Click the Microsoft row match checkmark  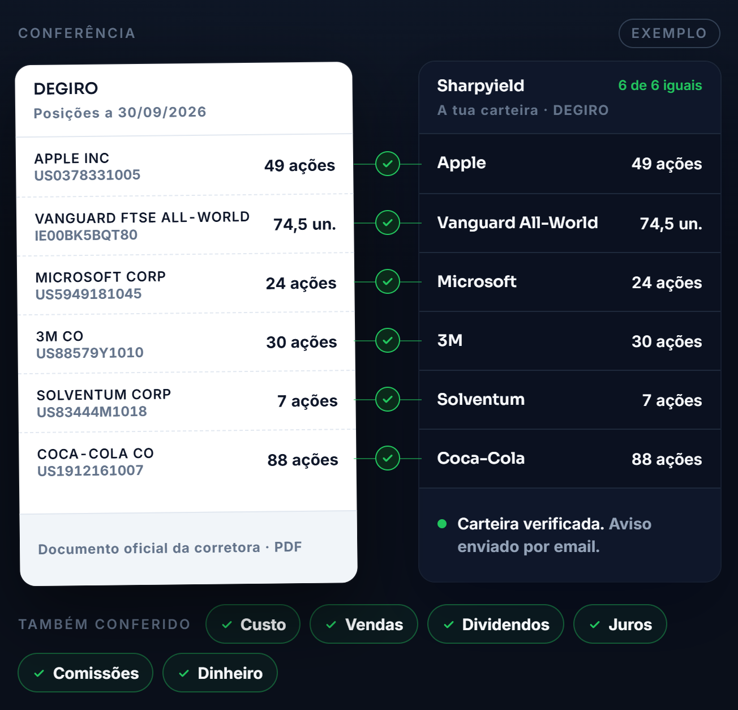(388, 281)
